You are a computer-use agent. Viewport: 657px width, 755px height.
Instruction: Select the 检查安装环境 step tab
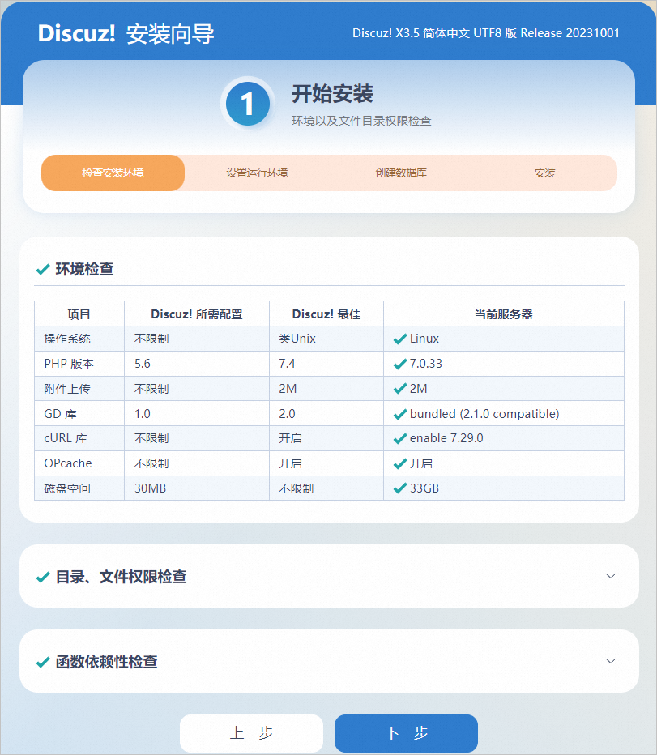click(x=113, y=173)
